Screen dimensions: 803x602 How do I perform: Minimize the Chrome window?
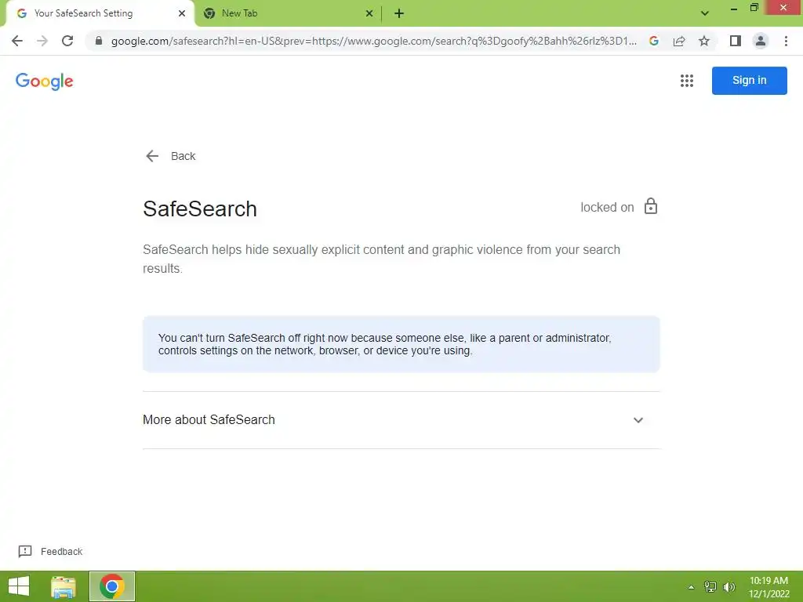pos(733,8)
